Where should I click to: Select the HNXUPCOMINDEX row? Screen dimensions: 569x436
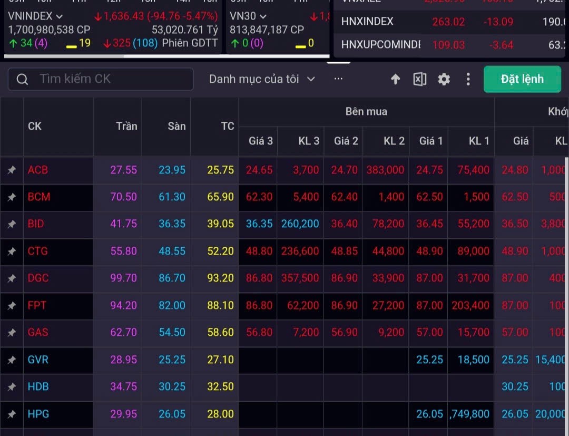pos(449,45)
